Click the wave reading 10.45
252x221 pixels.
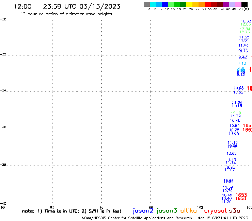click(227, 195)
